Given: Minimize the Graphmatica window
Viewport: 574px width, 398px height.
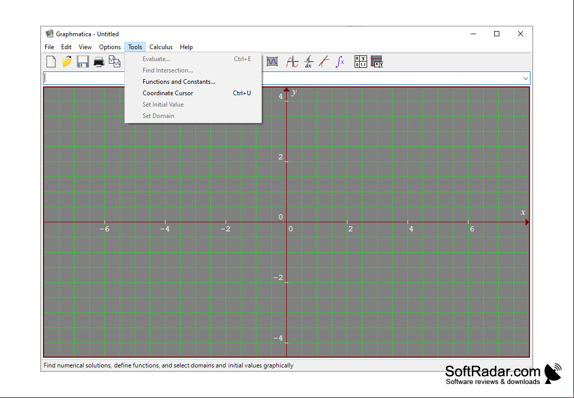Looking at the screenshot, I should pos(473,34).
